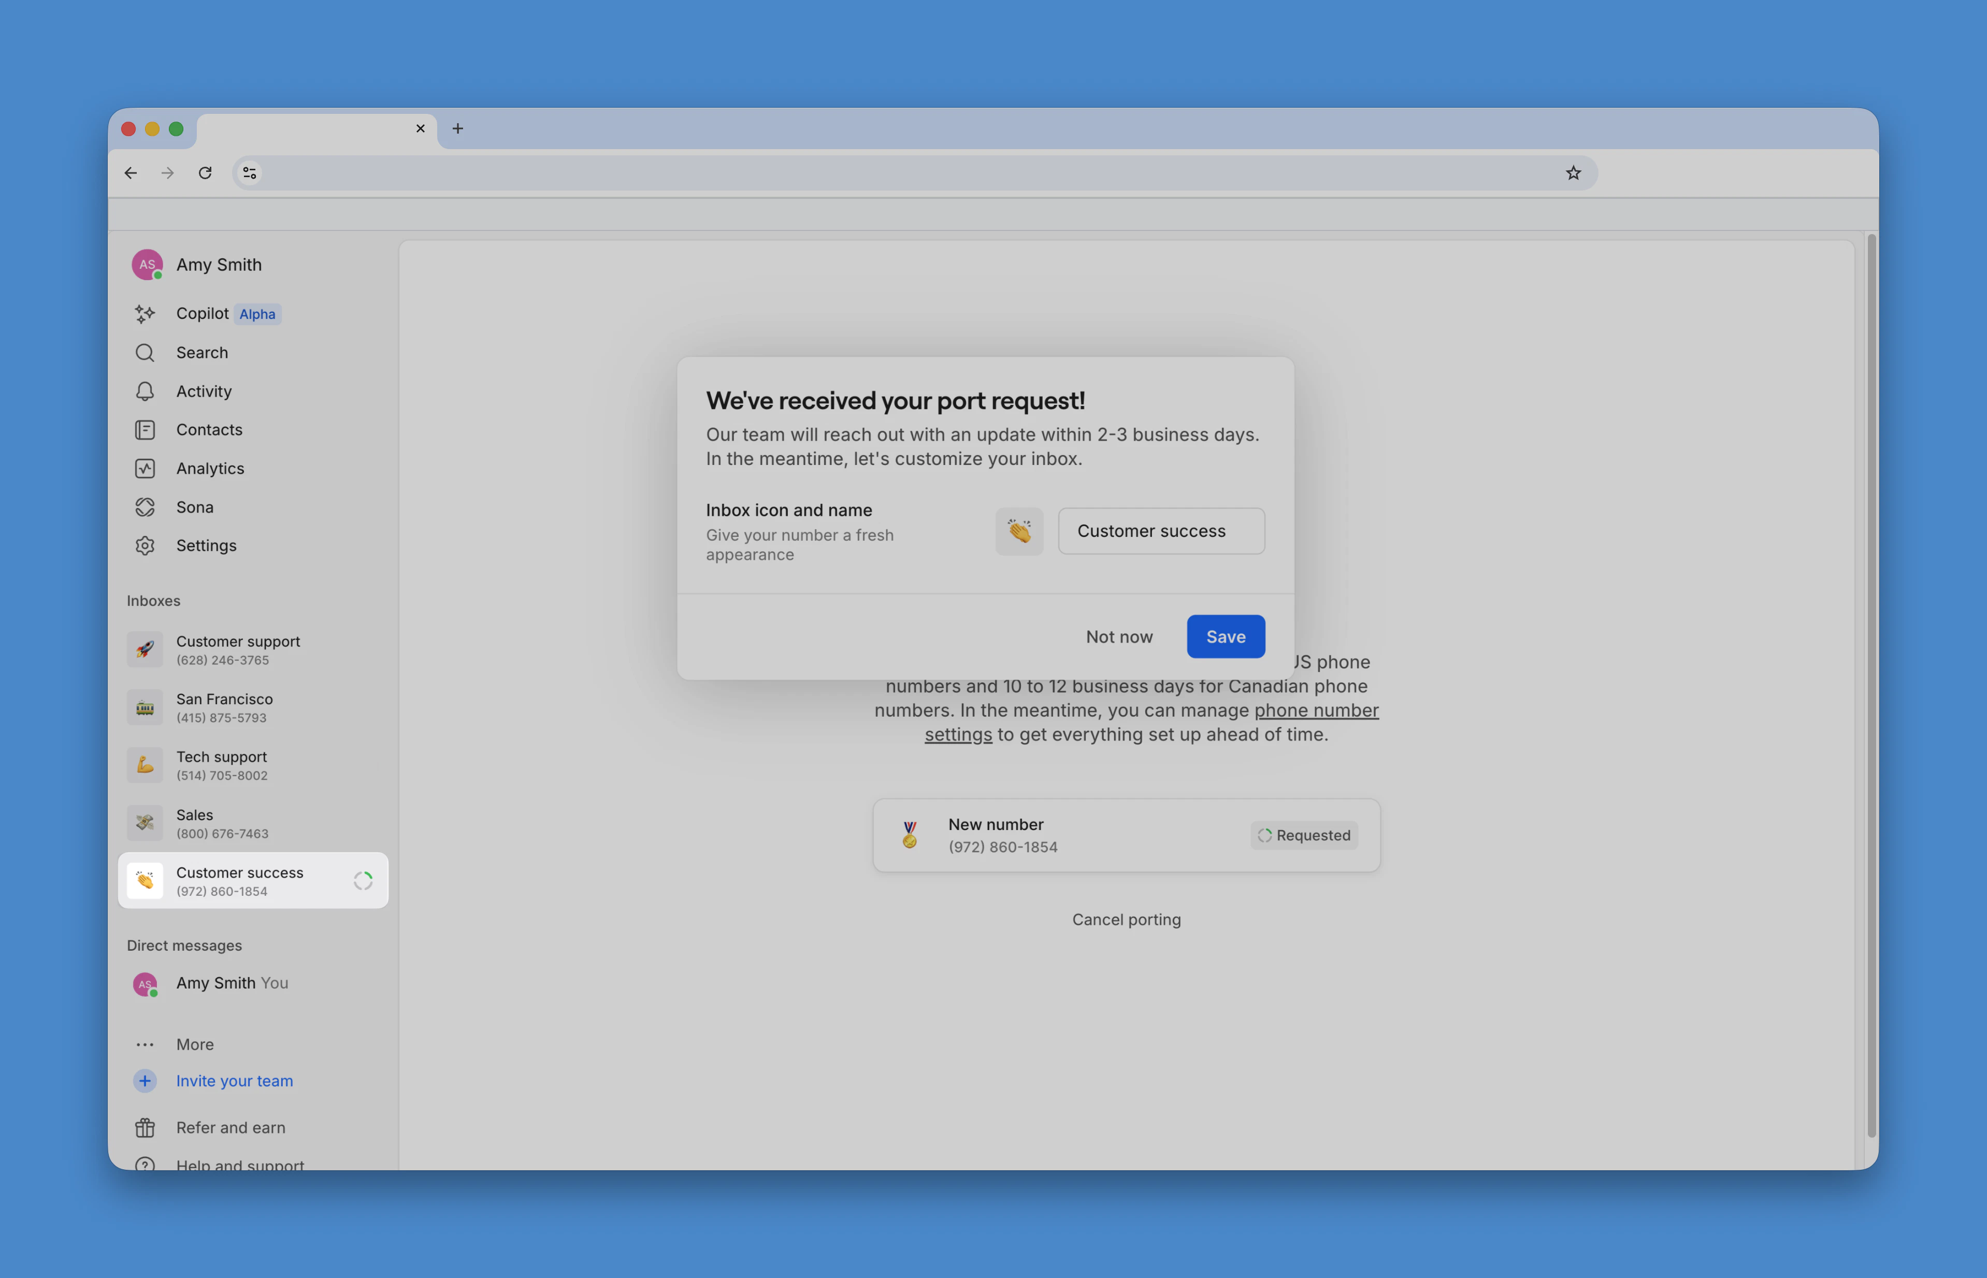Screen dimensions: 1987x1278
Task: Change the inbox emoji icon in dialog
Action: 1019,531
